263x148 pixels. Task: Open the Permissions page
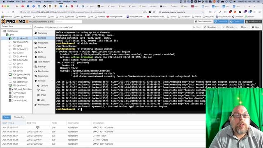tap(44, 104)
